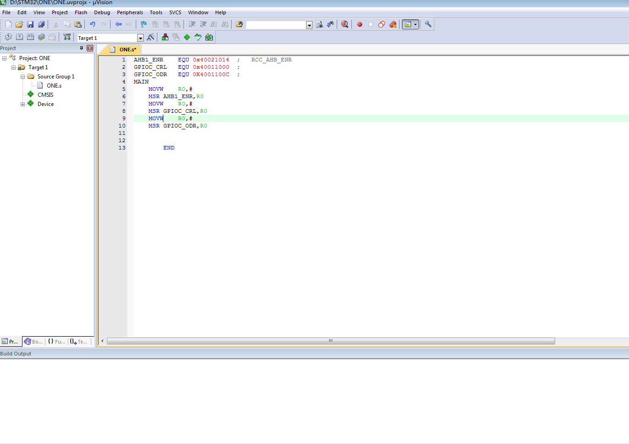Image resolution: width=629 pixels, height=444 pixels.
Task: Select Software Packs icon
Action: tap(198, 37)
